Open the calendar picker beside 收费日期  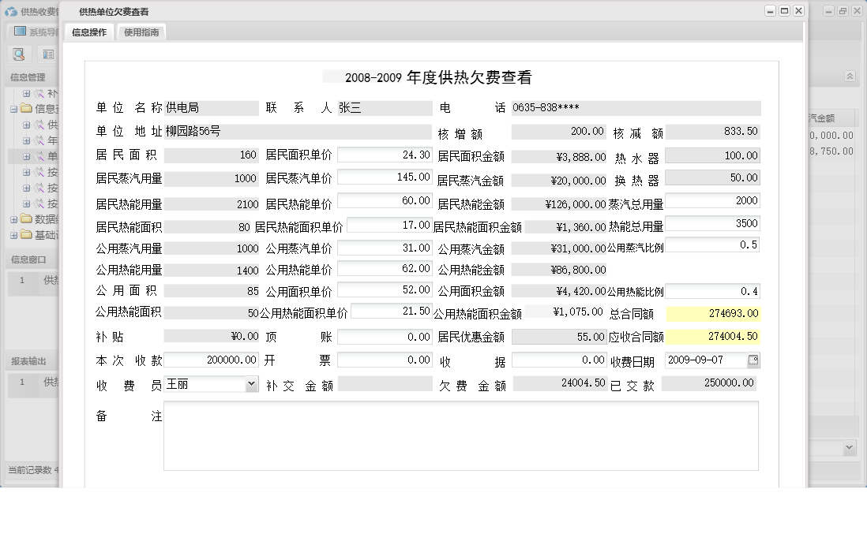tap(754, 360)
